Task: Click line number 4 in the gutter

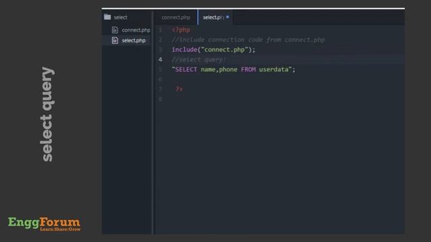Action: 160,60
